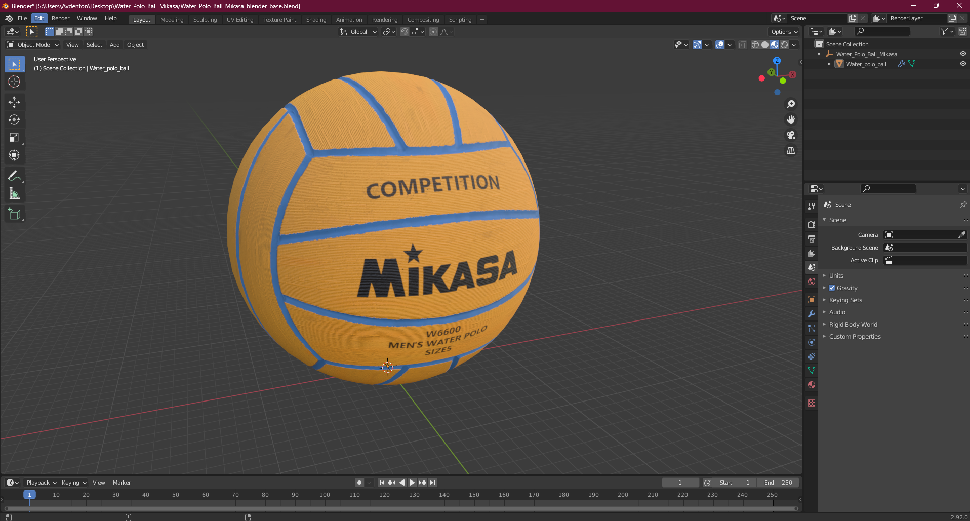970x521 pixels.
Task: Open the Render menu
Action: 60,18
